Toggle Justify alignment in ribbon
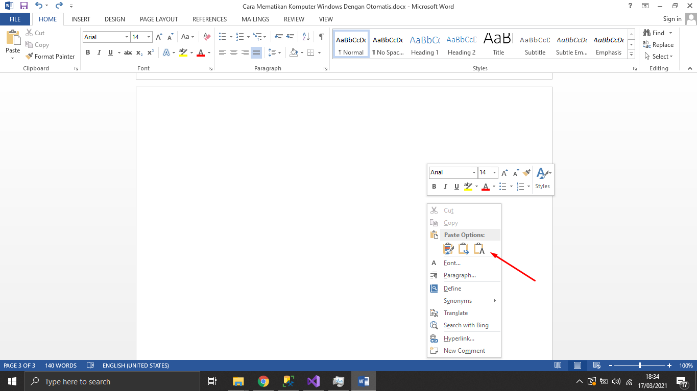 (x=256, y=53)
